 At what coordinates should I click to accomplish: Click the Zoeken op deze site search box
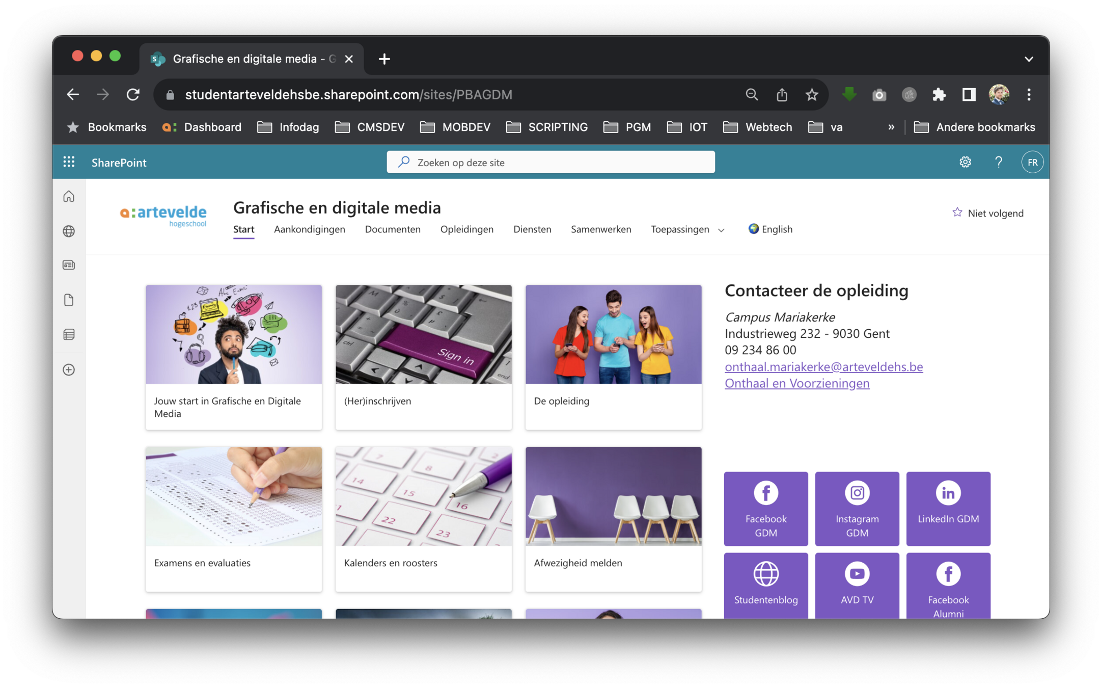pos(550,162)
